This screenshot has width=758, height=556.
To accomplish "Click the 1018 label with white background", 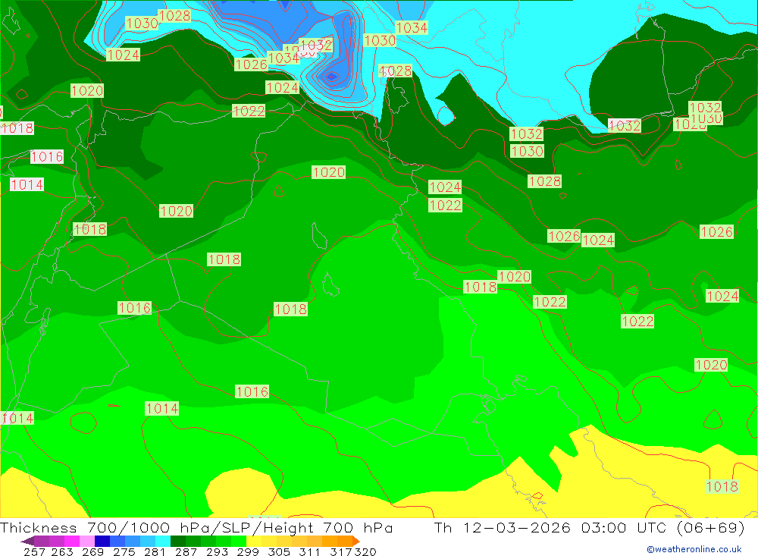I will click(x=17, y=128).
